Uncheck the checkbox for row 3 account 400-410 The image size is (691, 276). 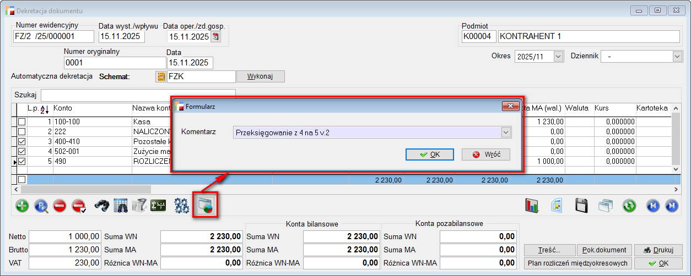click(22, 142)
